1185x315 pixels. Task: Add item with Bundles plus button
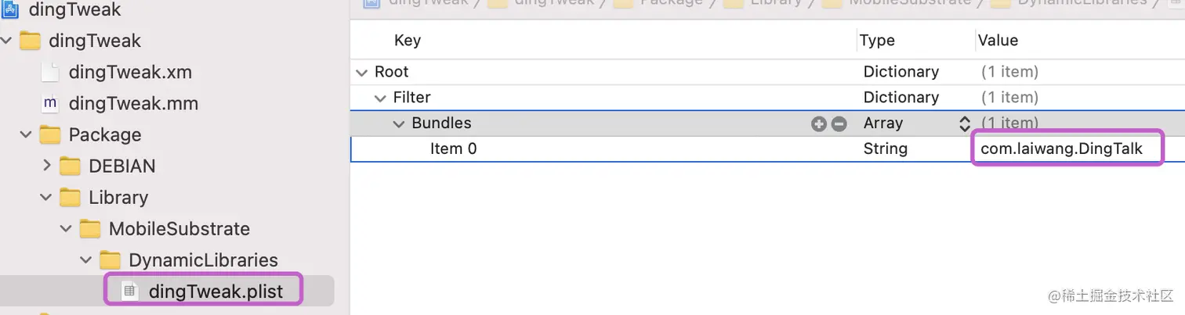coord(819,123)
